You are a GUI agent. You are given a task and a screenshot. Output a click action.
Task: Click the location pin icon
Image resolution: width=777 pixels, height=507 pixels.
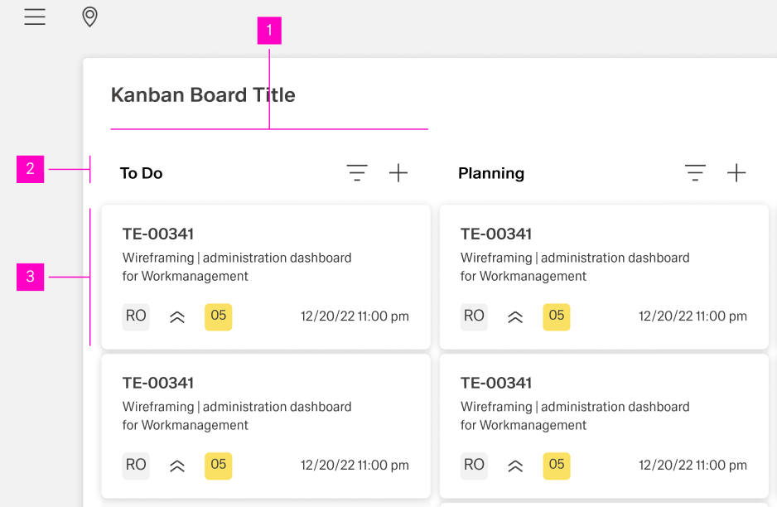point(90,17)
